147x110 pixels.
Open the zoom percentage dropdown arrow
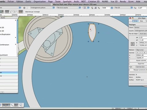click(112, 8)
